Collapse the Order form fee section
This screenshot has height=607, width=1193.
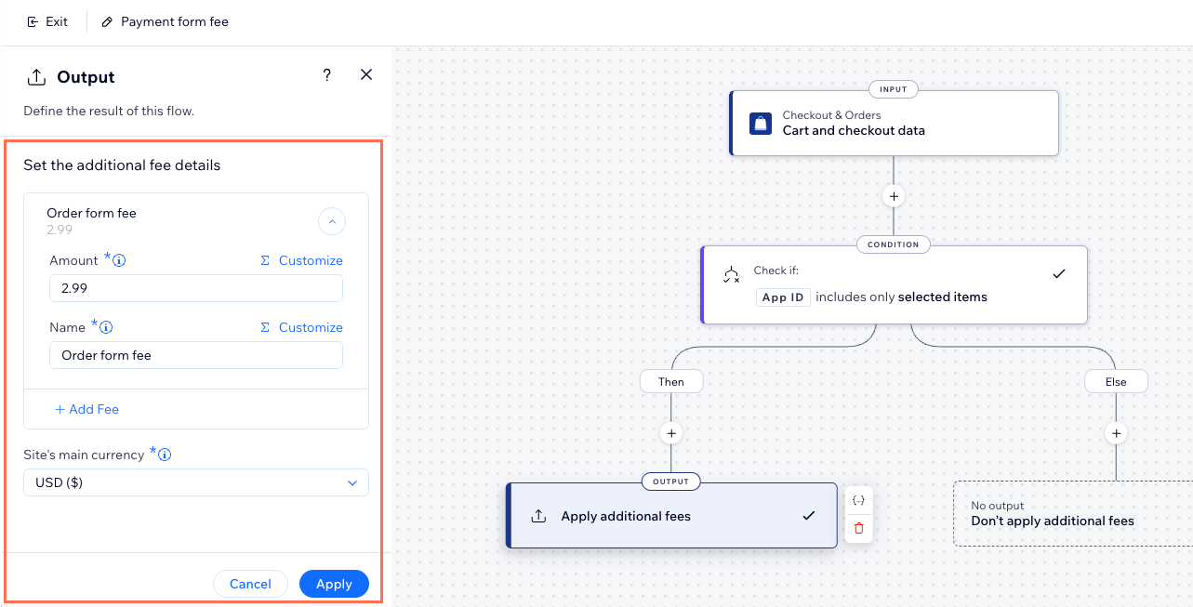pyautogui.click(x=332, y=221)
